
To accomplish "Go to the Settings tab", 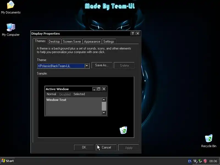I will [x=109, y=42].
